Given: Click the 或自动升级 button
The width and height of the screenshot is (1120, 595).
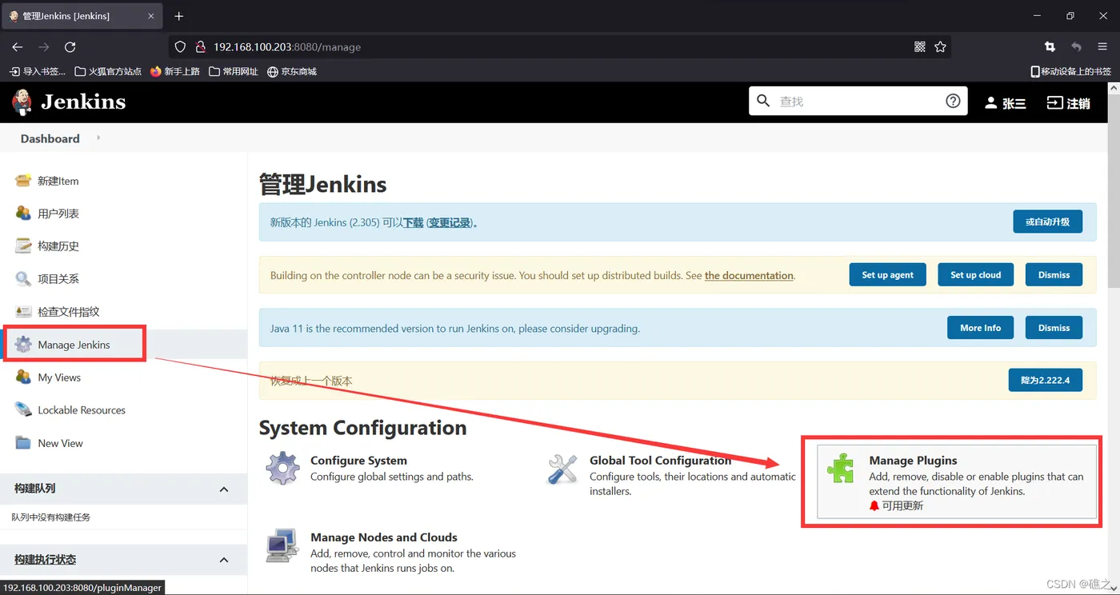Looking at the screenshot, I should [x=1047, y=222].
